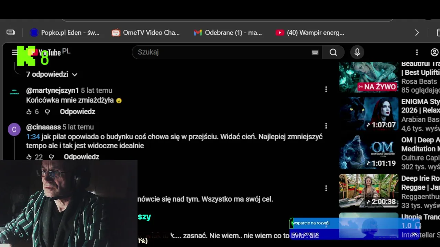Open the Utopia Trance video thumbnail
440x247 pixels.
point(368,225)
